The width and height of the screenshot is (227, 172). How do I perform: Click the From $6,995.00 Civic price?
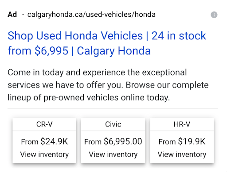click(113, 141)
